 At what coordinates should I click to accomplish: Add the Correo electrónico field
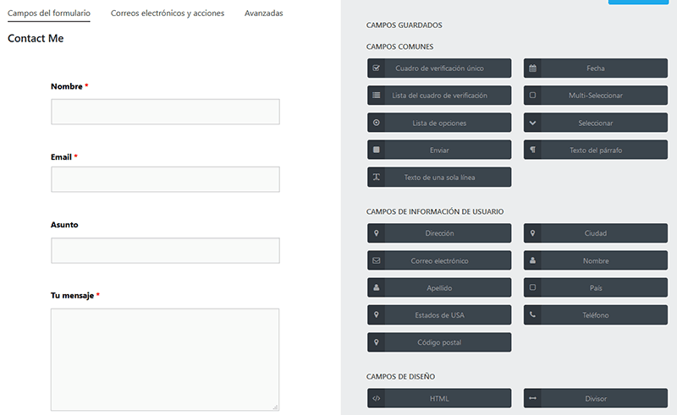coord(439,260)
